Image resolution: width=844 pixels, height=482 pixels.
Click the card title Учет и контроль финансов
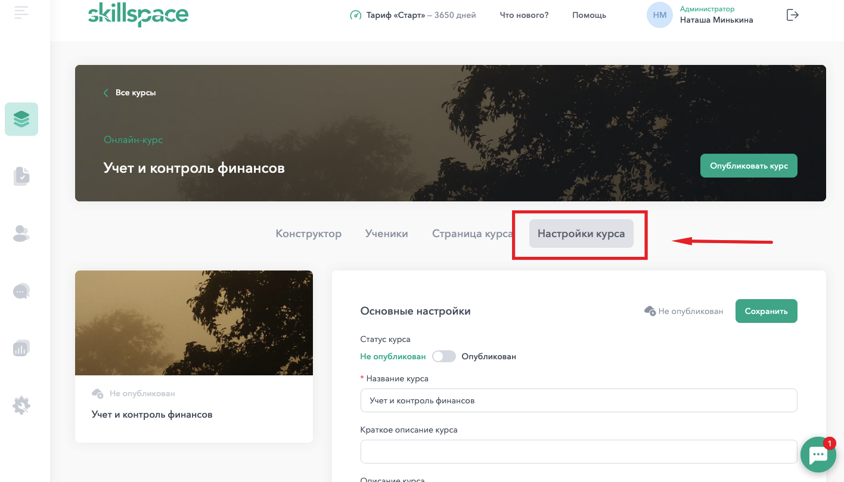(x=152, y=414)
